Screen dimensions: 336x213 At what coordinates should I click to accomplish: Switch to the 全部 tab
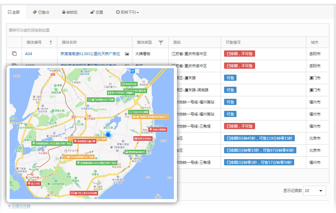(14, 12)
